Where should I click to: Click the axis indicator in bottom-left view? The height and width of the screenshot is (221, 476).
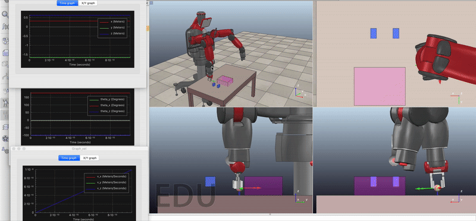pos(300,196)
